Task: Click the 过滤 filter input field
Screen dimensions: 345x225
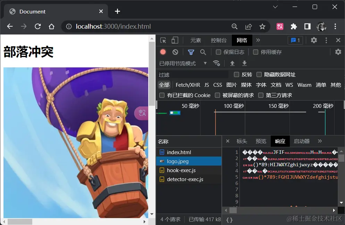Action: point(193,75)
